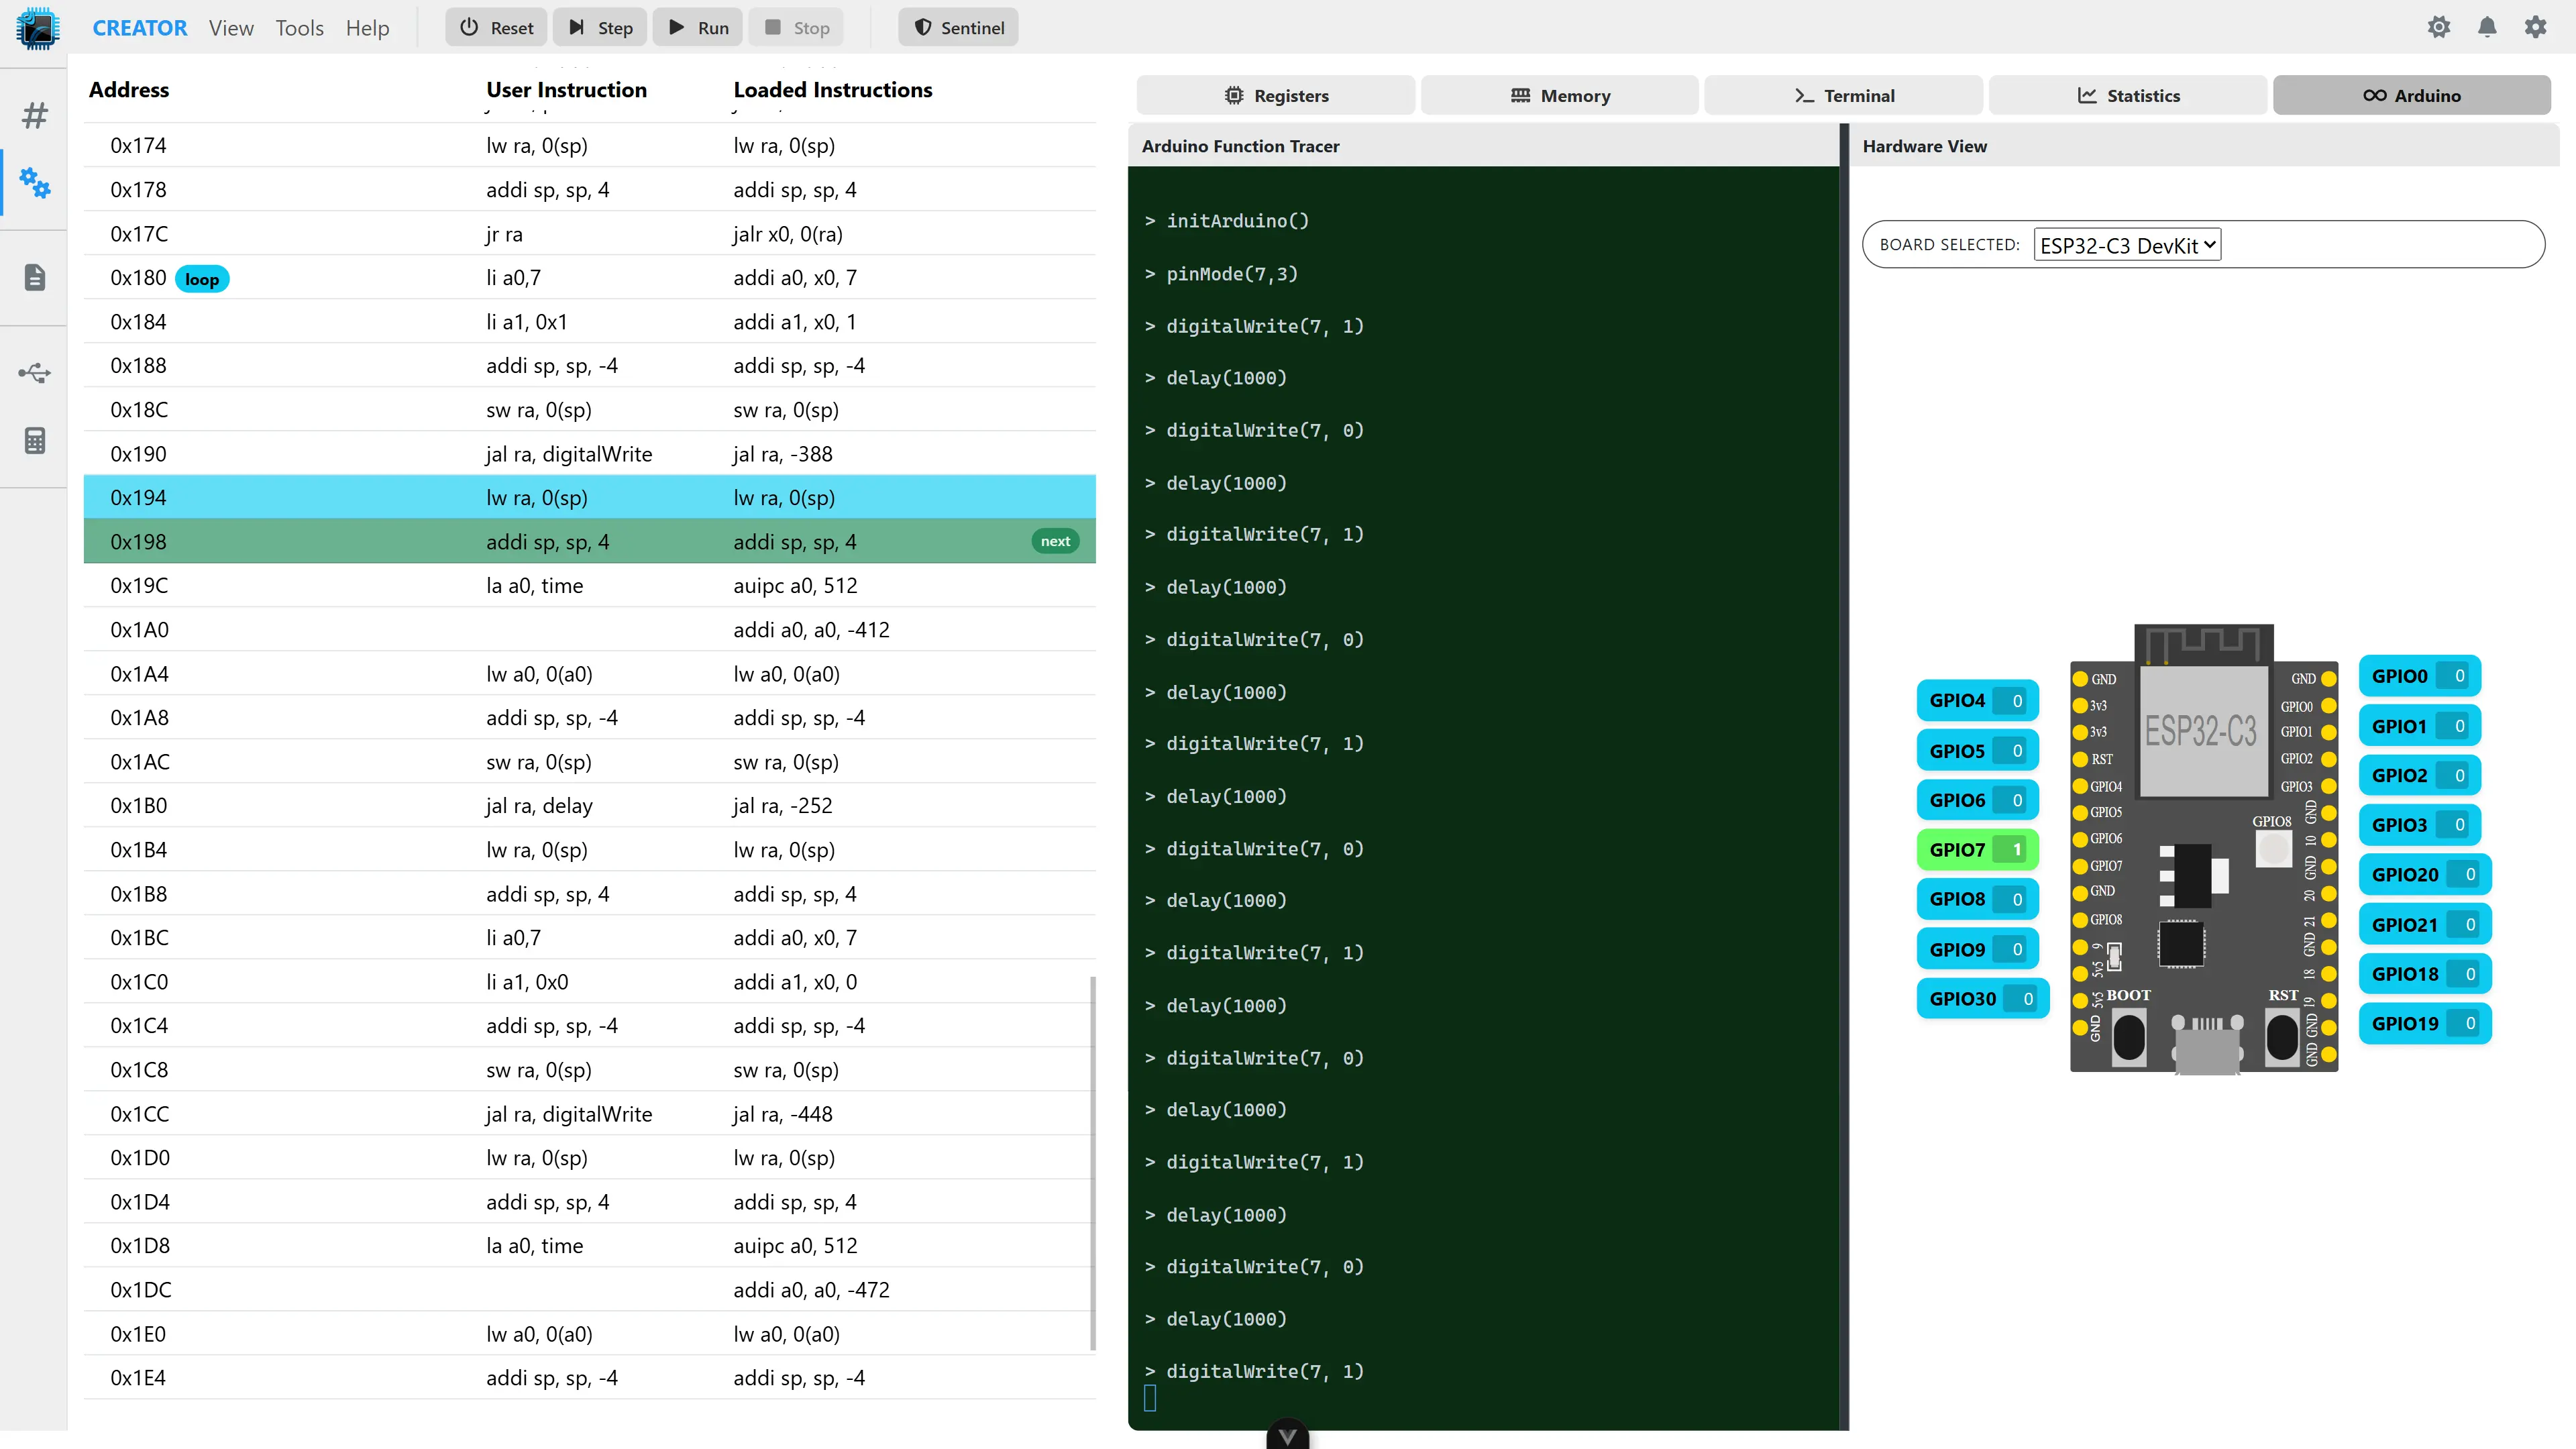Open the notifications bell
2576x1449 pixels.
click(2487, 27)
